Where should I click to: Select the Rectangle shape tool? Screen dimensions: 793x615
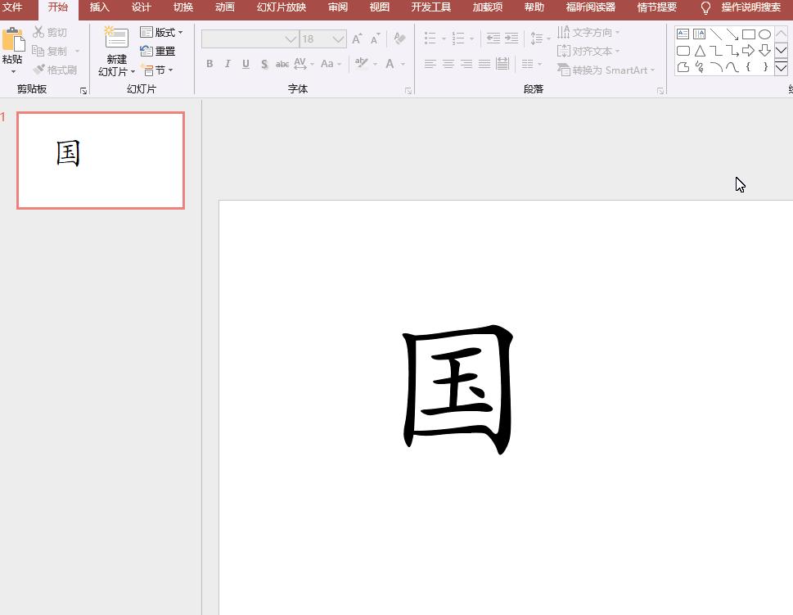point(748,34)
